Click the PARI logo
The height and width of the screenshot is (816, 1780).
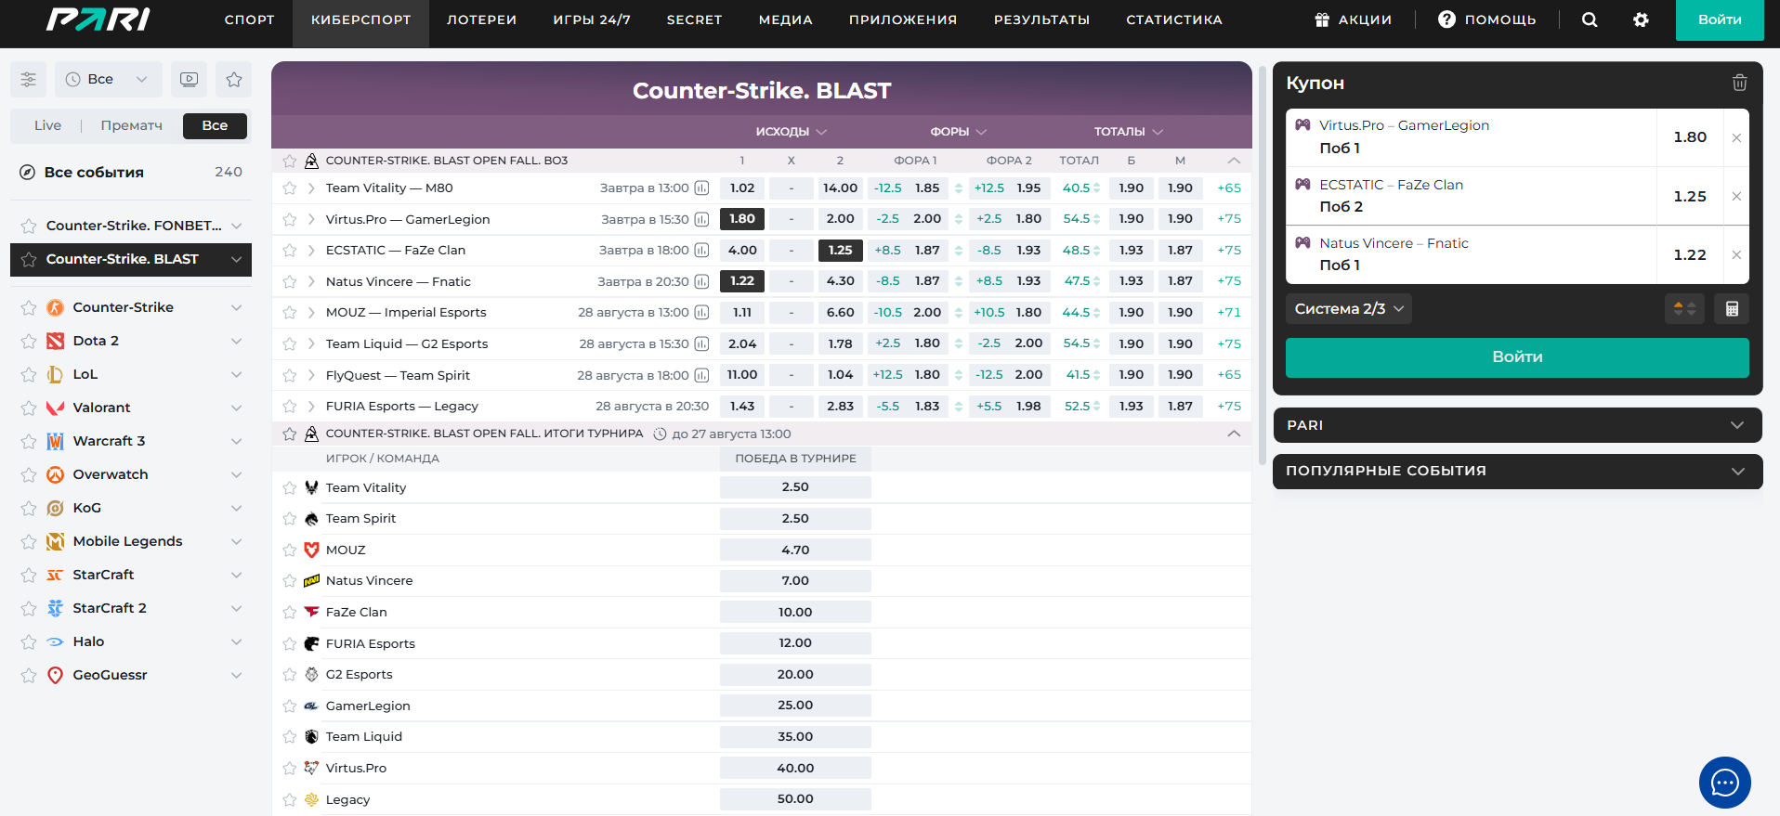pos(98,19)
